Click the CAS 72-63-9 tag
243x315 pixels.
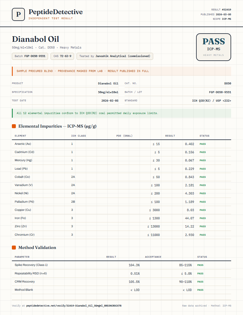pyautogui.click(x=62, y=56)
